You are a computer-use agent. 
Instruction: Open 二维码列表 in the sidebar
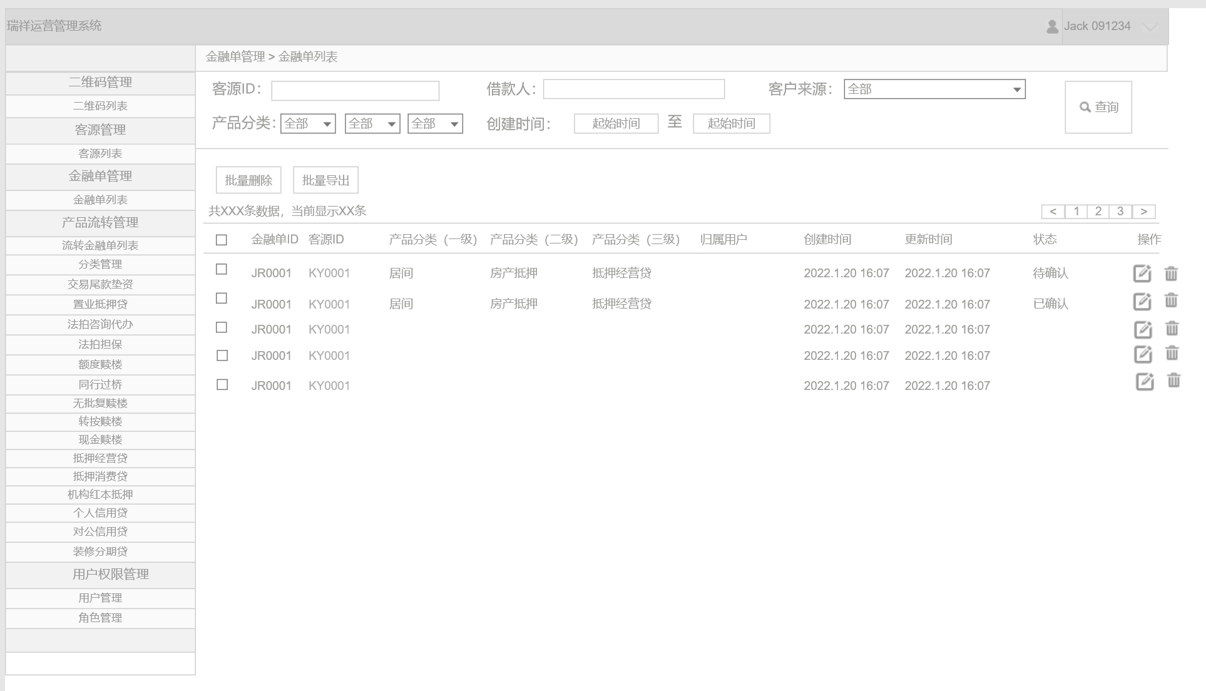[100, 106]
